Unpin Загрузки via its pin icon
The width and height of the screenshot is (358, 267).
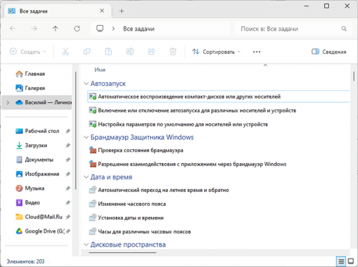(x=68, y=145)
